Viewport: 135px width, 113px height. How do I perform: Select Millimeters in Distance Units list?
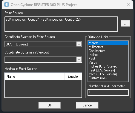coord(108,47)
